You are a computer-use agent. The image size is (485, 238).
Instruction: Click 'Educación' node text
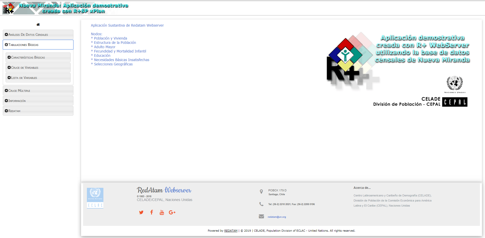(x=102, y=56)
